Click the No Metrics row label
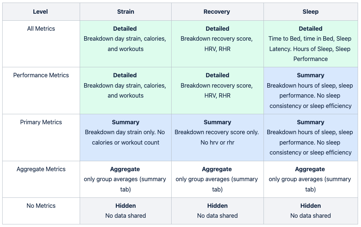Viewport: 361px width, 227px height. (x=41, y=206)
